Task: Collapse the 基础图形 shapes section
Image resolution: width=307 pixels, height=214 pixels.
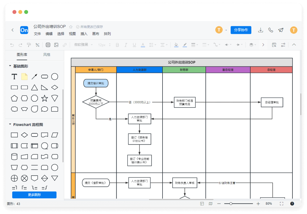Action: tap(10, 66)
